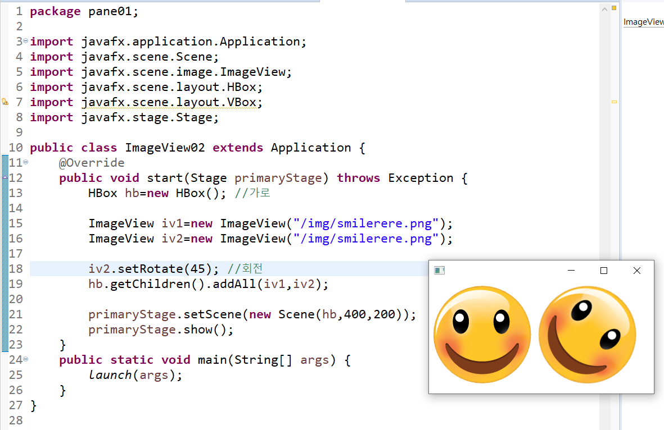The image size is (664, 430).
Task: Click the upright smiley image in the window
Action: click(x=482, y=335)
